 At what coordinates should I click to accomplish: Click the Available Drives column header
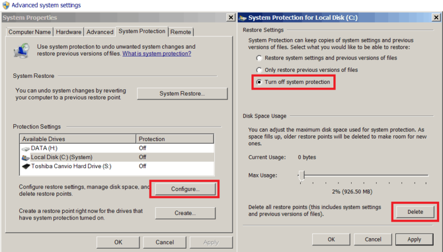point(78,139)
